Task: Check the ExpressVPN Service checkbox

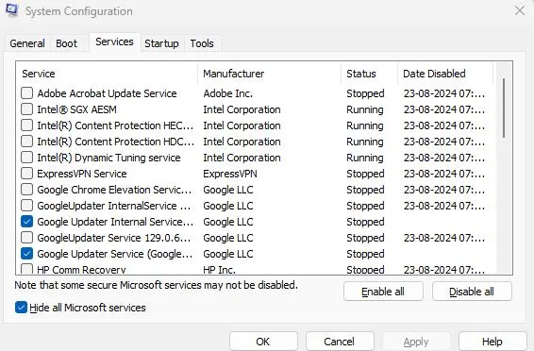Action: coord(27,174)
